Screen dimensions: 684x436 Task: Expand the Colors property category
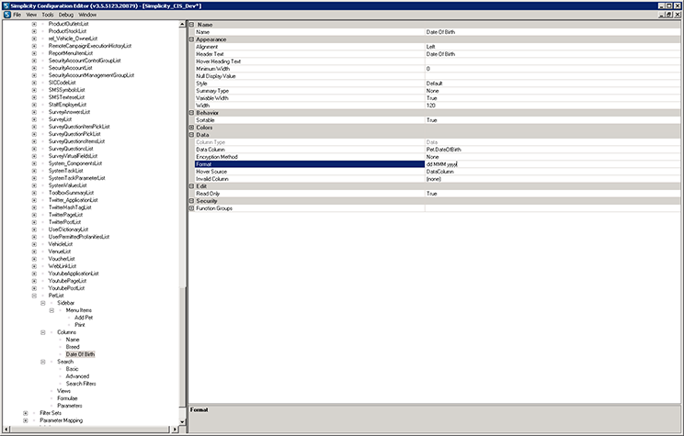pyautogui.click(x=191, y=128)
